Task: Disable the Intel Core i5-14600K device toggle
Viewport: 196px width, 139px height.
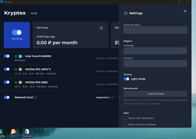Action: point(7,56)
